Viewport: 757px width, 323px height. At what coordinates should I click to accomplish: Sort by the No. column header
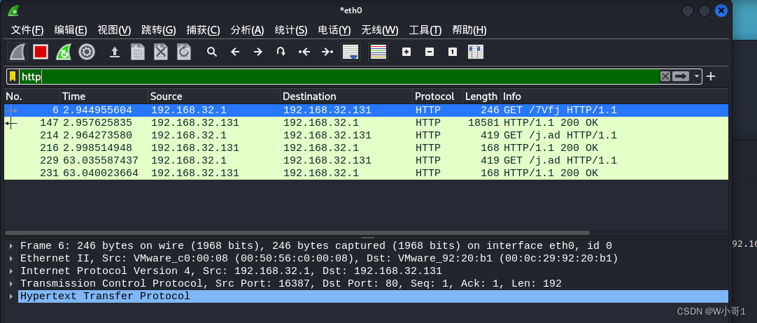(x=32, y=96)
